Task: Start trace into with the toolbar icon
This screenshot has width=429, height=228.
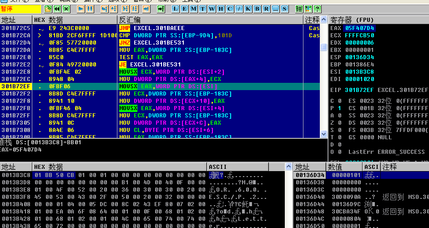Action: coord(125,9)
